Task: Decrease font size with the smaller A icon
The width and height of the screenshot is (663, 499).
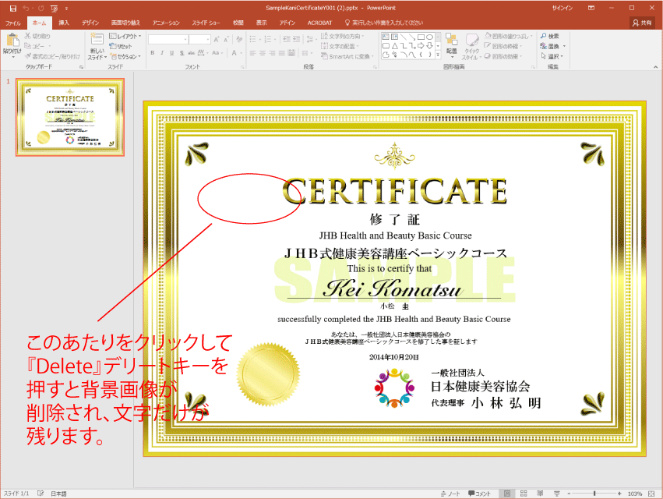Action: tap(226, 39)
